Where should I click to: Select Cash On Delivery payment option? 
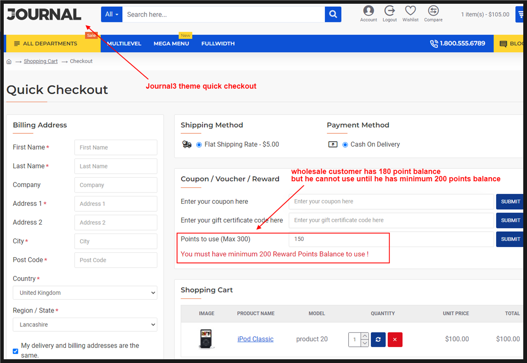pos(345,145)
